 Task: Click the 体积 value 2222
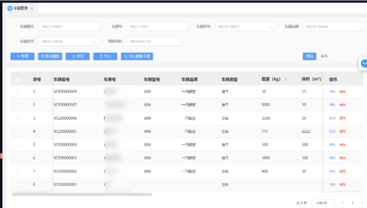click(306, 132)
